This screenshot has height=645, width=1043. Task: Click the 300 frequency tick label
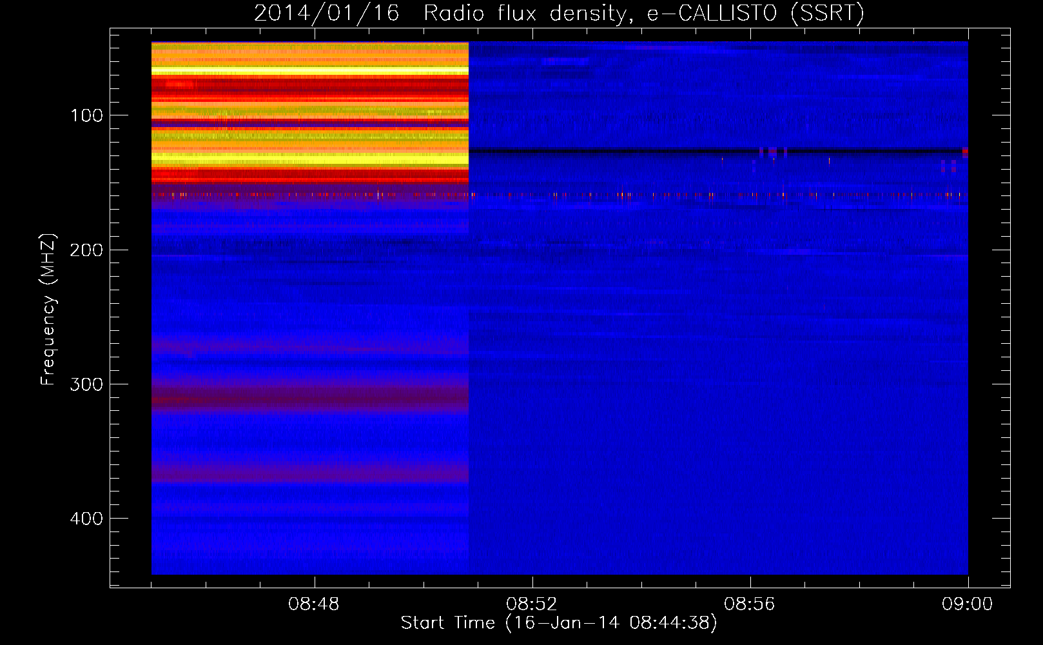click(86, 384)
